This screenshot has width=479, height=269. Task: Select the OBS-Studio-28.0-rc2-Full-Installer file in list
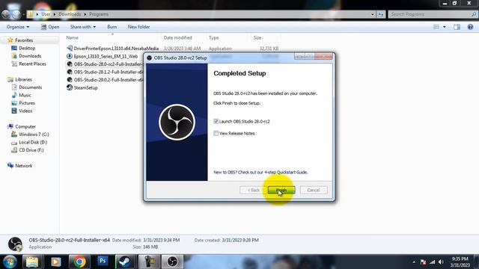click(x=108, y=64)
